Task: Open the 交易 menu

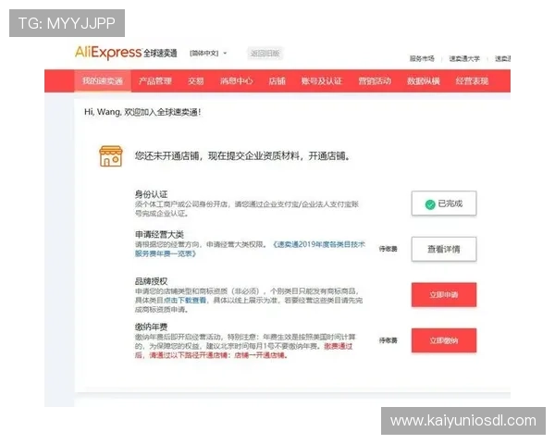Action: 196,80
